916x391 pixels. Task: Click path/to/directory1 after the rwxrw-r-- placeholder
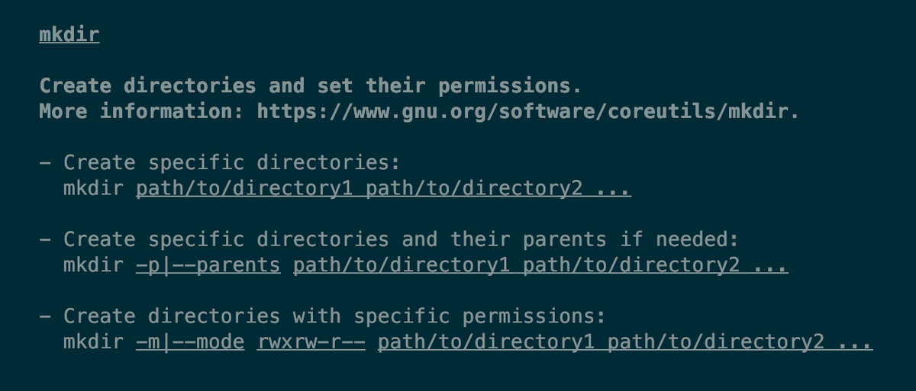(485, 342)
